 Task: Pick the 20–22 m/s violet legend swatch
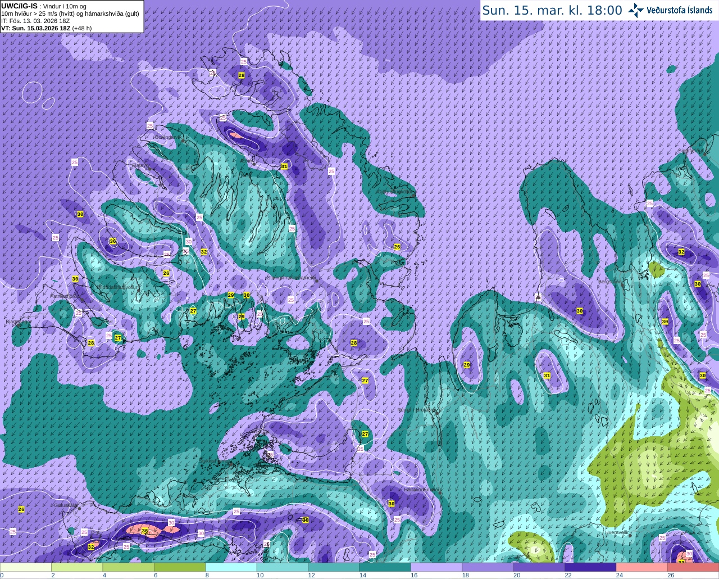540,567
